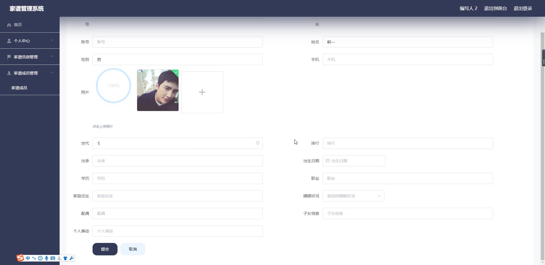Open Sogou toolbox wrench icon

(72, 258)
